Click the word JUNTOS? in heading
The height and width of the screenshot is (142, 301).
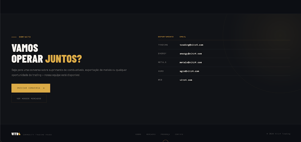[x=64, y=59]
